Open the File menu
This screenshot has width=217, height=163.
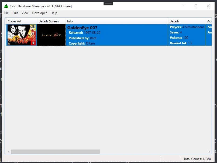(x=6, y=13)
